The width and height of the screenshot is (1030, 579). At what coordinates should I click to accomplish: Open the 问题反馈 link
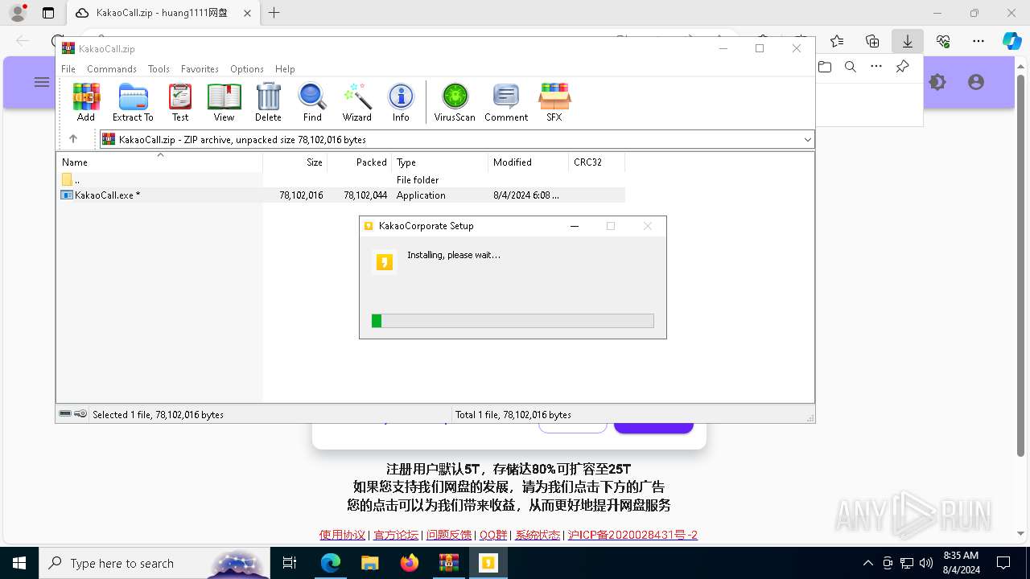click(x=449, y=535)
